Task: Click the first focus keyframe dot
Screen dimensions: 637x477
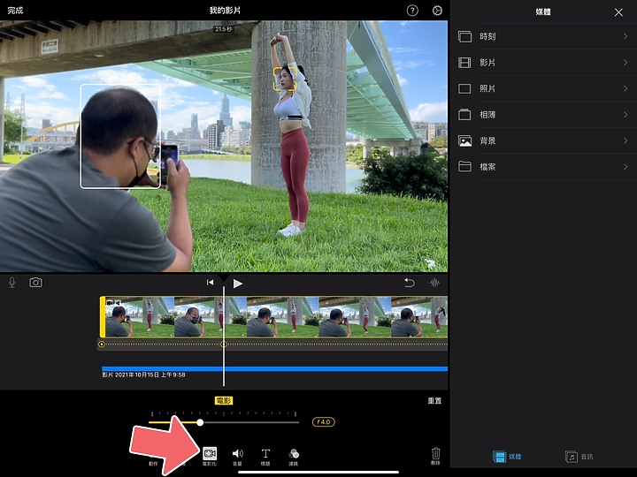Action: [x=102, y=344]
